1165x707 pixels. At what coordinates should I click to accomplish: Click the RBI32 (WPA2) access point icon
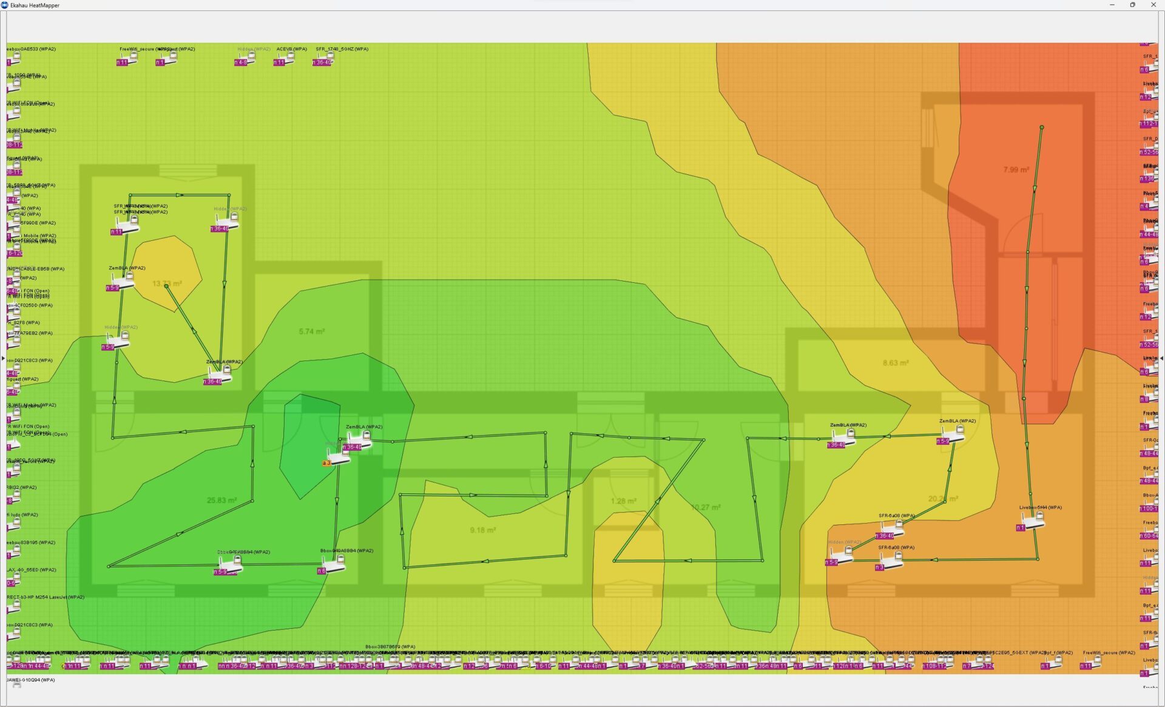click(13, 496)
